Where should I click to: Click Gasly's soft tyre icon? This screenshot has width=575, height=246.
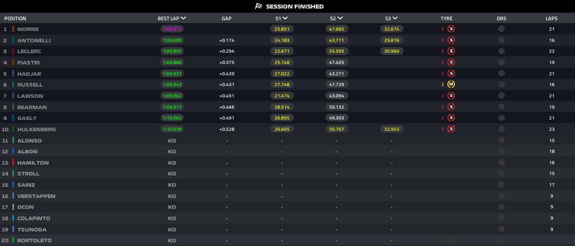pyautogui.click(x=451, y=118)
